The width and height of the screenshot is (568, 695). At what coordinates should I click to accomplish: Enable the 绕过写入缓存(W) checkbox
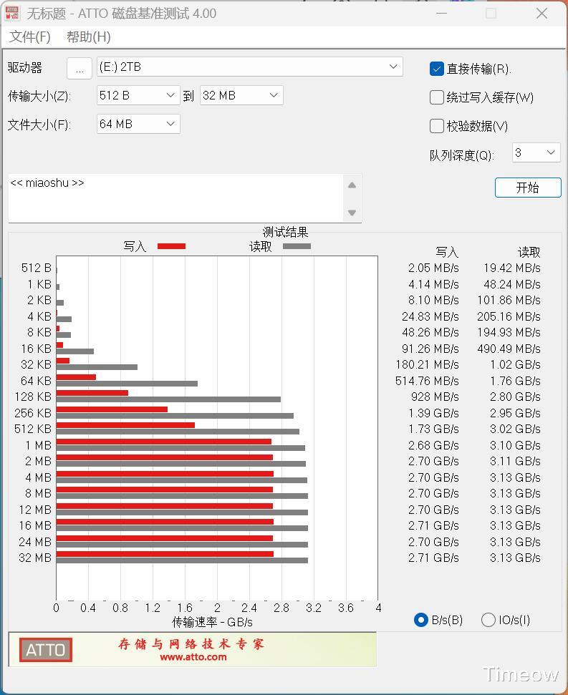(437, 97)
